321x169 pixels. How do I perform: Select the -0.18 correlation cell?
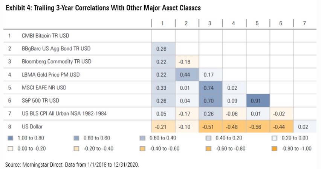186,61
